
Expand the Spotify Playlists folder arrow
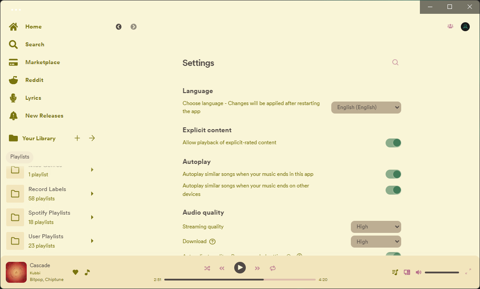92,217
